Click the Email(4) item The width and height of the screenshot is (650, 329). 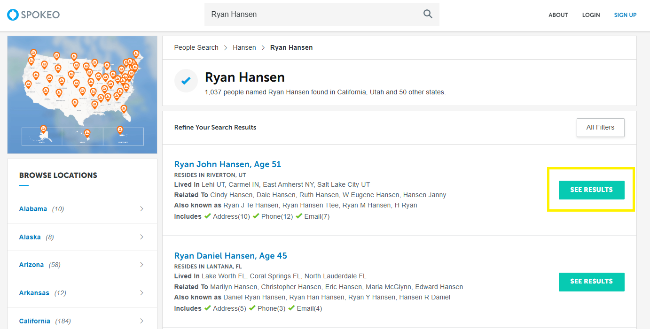pyautogui.click(x=305, y=308)
